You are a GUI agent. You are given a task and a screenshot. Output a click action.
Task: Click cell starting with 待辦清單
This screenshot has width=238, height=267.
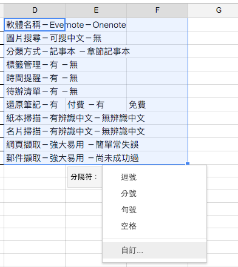coord(35,91)
